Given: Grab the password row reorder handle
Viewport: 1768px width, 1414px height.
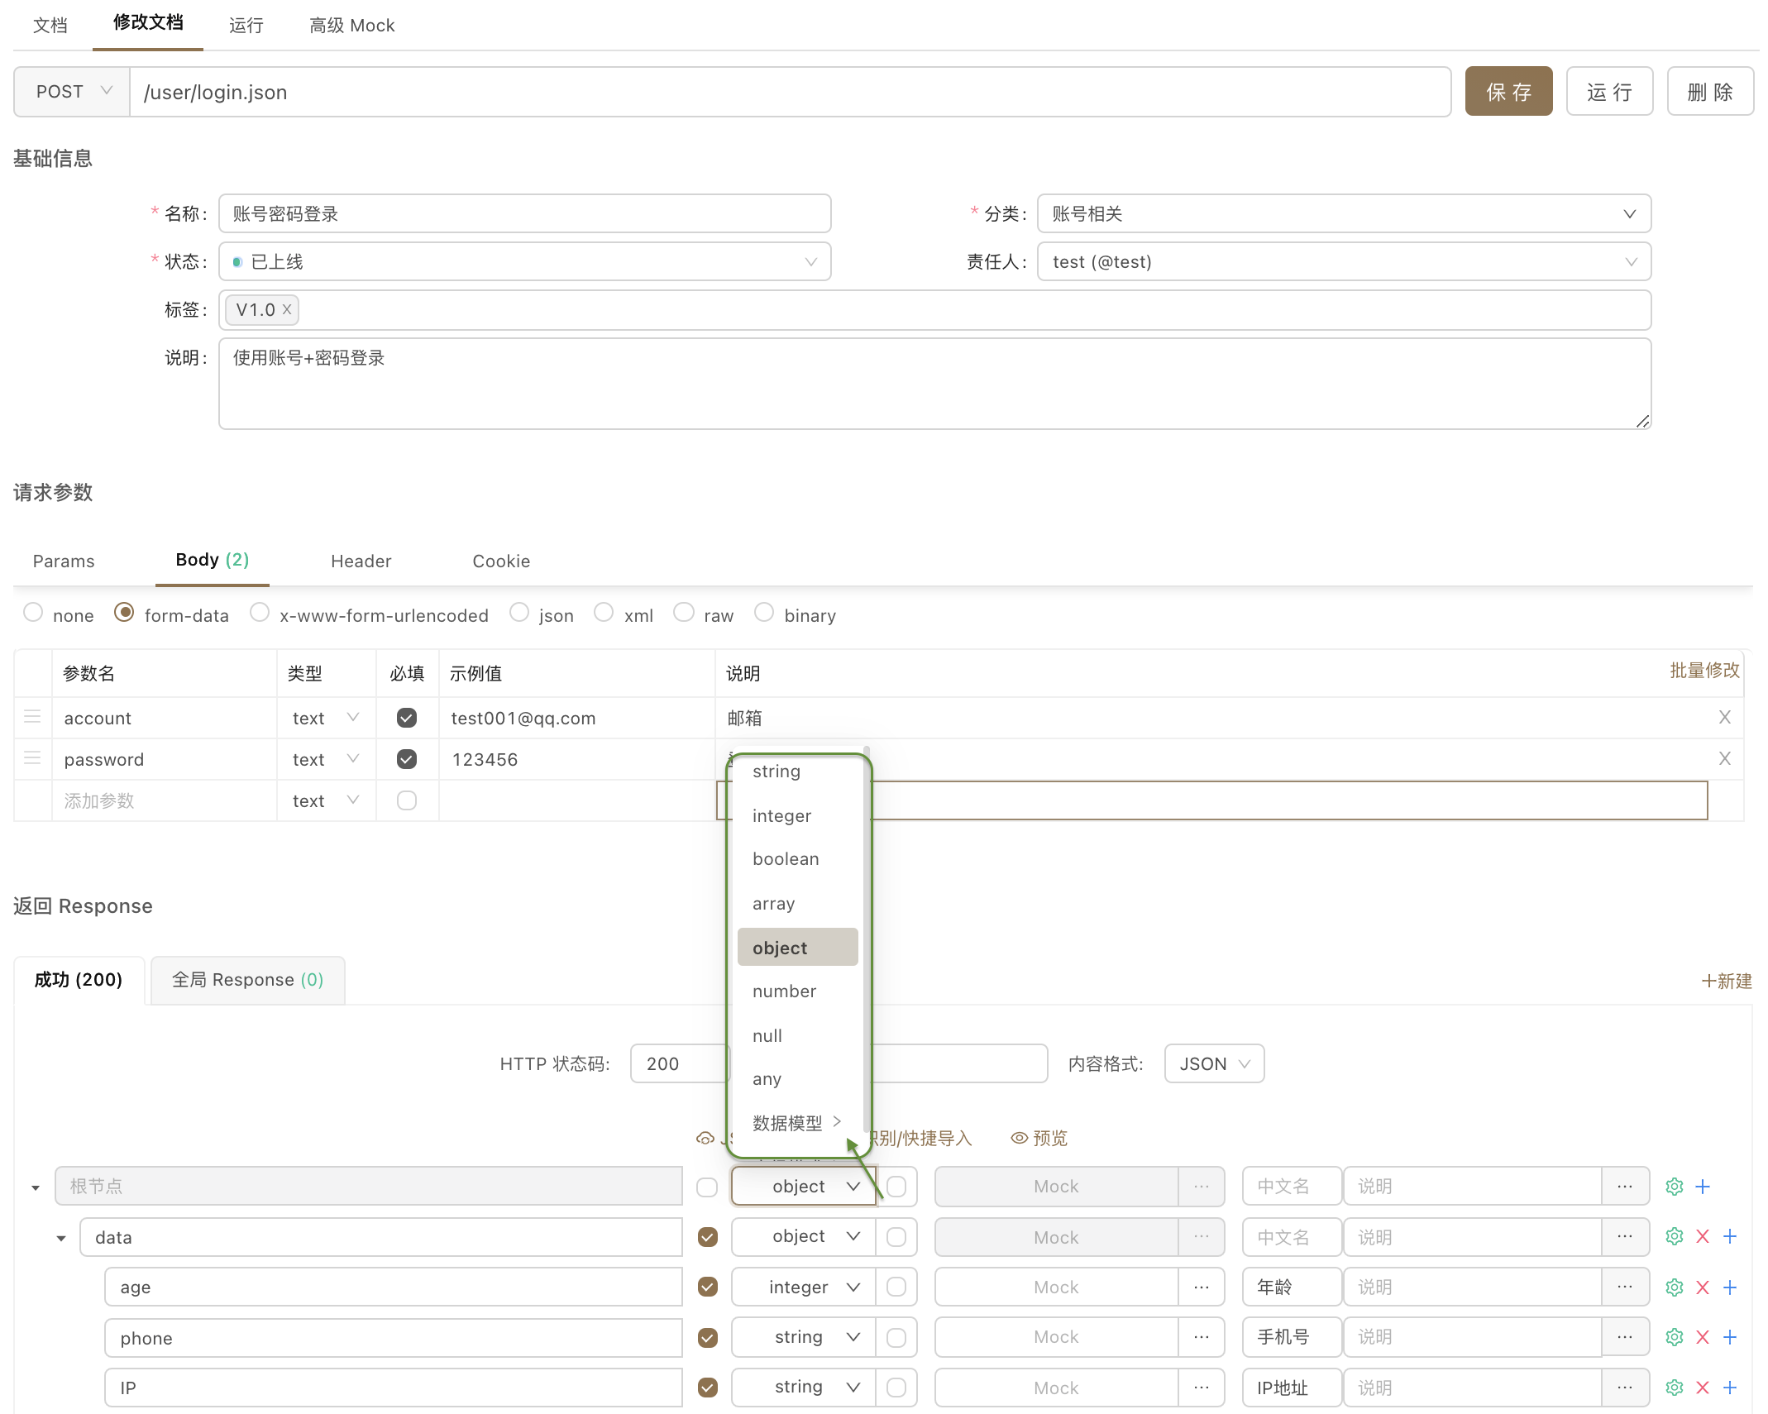Looking at the screenshot, I should [32, 758].
